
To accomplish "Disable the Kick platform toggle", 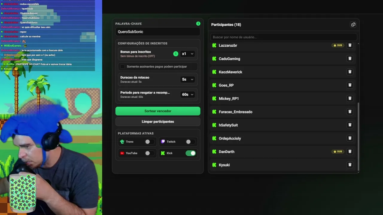I will (191, 153).
